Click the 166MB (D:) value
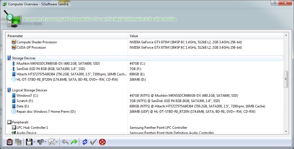 138,80
